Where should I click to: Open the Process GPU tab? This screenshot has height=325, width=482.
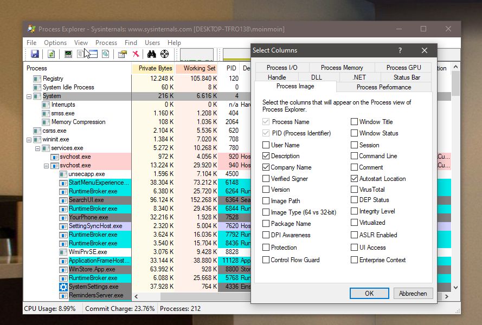coord(403,68)
